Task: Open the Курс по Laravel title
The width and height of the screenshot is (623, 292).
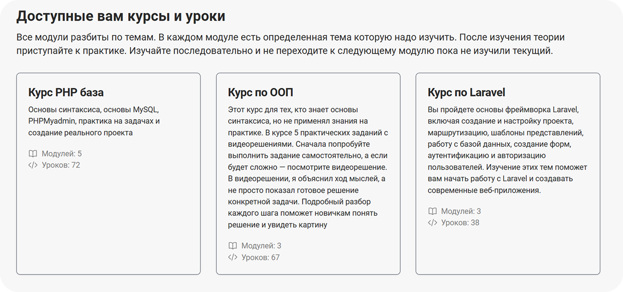Action: (x=466, y=92)
